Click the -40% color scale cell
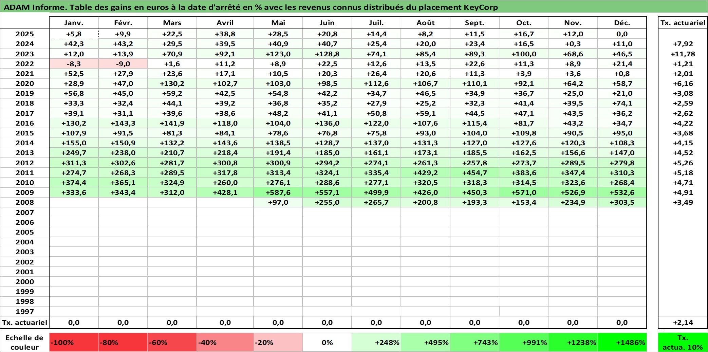 225,342
